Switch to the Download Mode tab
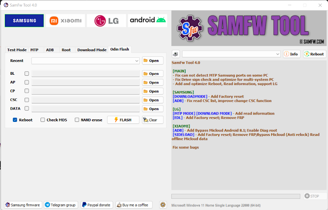328x210 pixels. coord(92,50)
